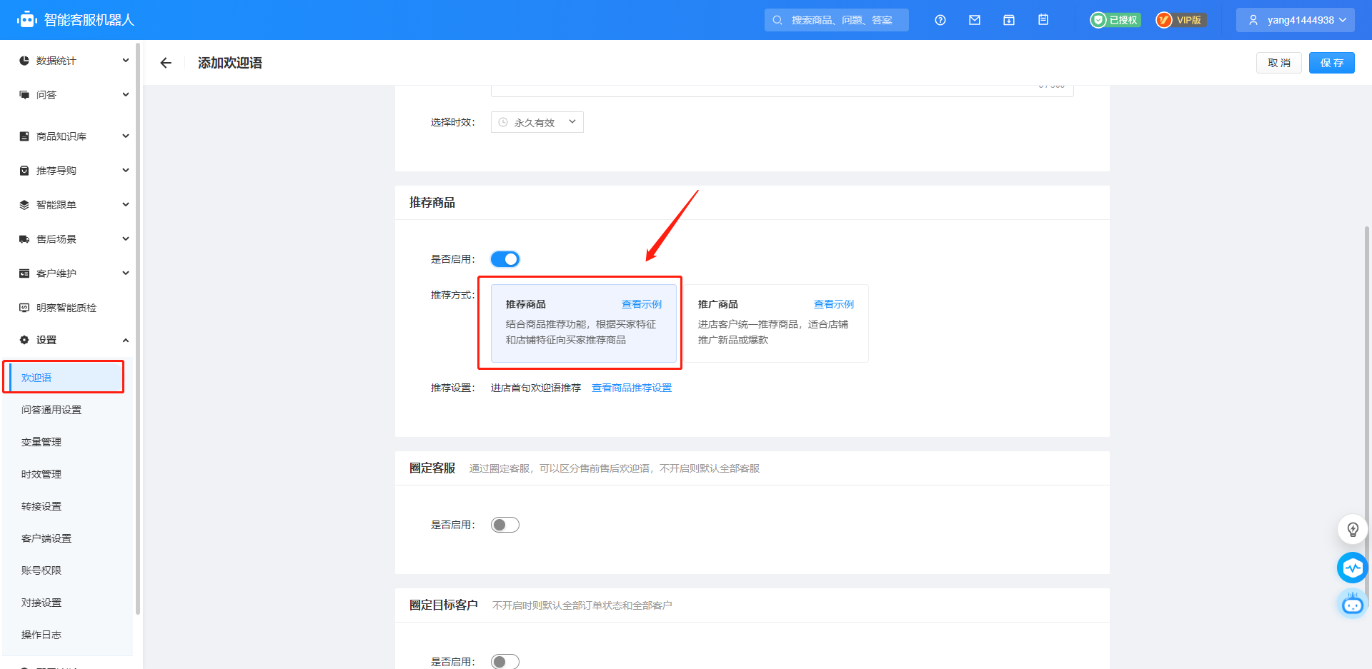Click the 客户维护 card icon
This screenshot has height=669, width=1372.
24,273
